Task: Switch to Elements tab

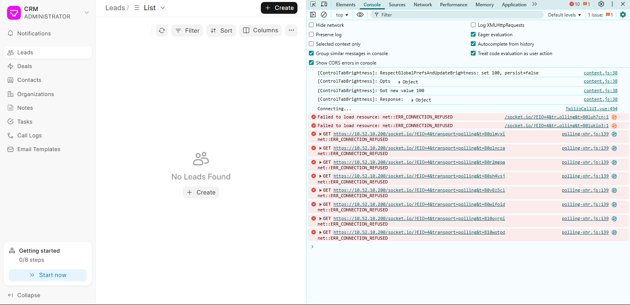Action: (346, 5)
